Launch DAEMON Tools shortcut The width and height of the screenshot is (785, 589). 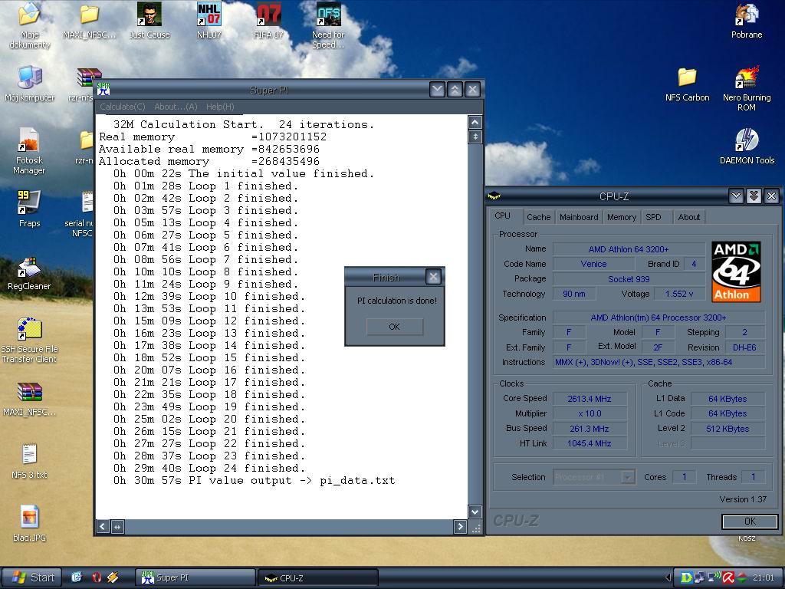[x=747, y=146]
